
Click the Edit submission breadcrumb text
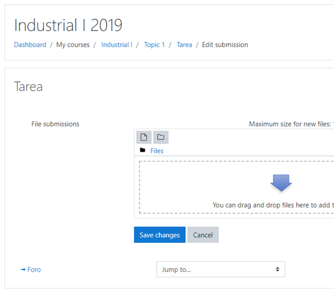point(225,45)
